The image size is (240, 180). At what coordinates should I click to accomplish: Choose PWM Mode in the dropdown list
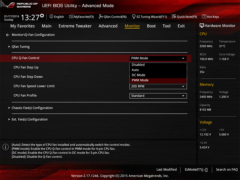pyautogui.click(x=158, y=80)
